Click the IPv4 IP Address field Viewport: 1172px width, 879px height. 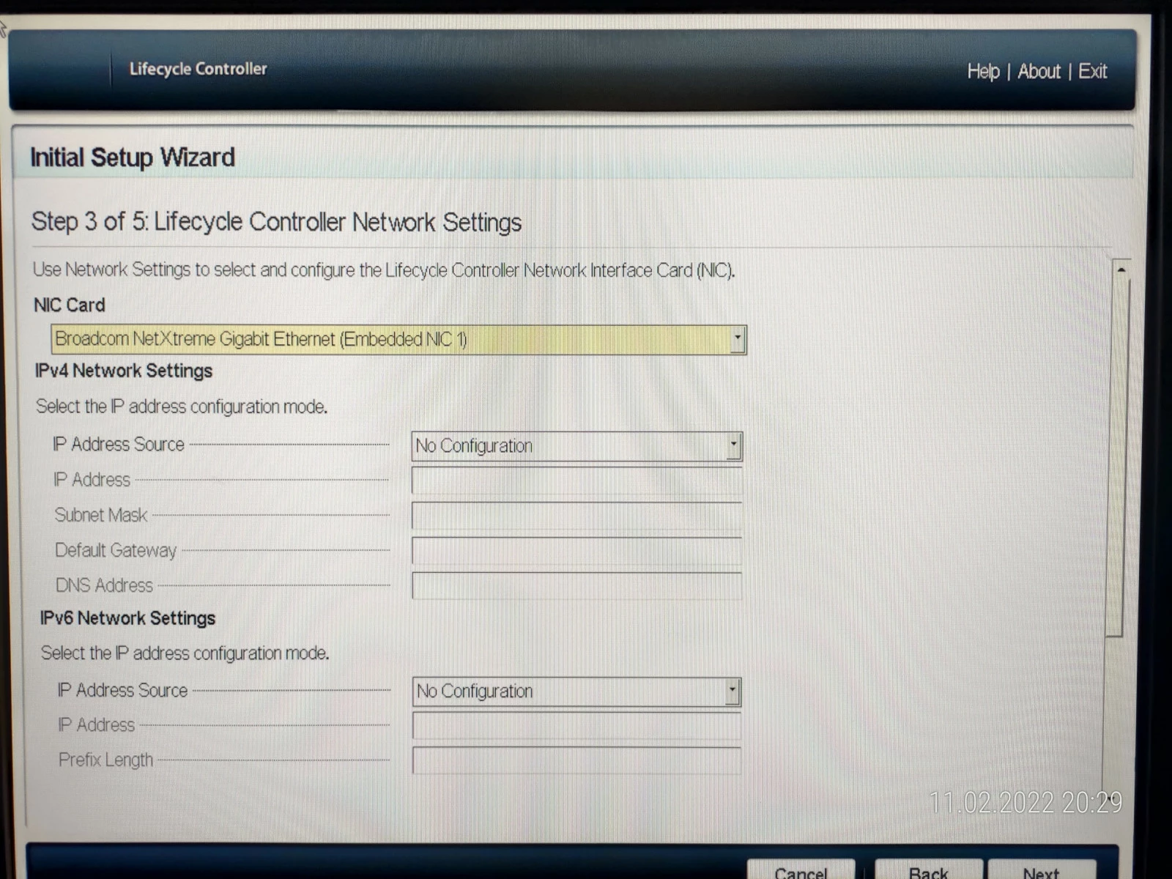tap(577, 481)
